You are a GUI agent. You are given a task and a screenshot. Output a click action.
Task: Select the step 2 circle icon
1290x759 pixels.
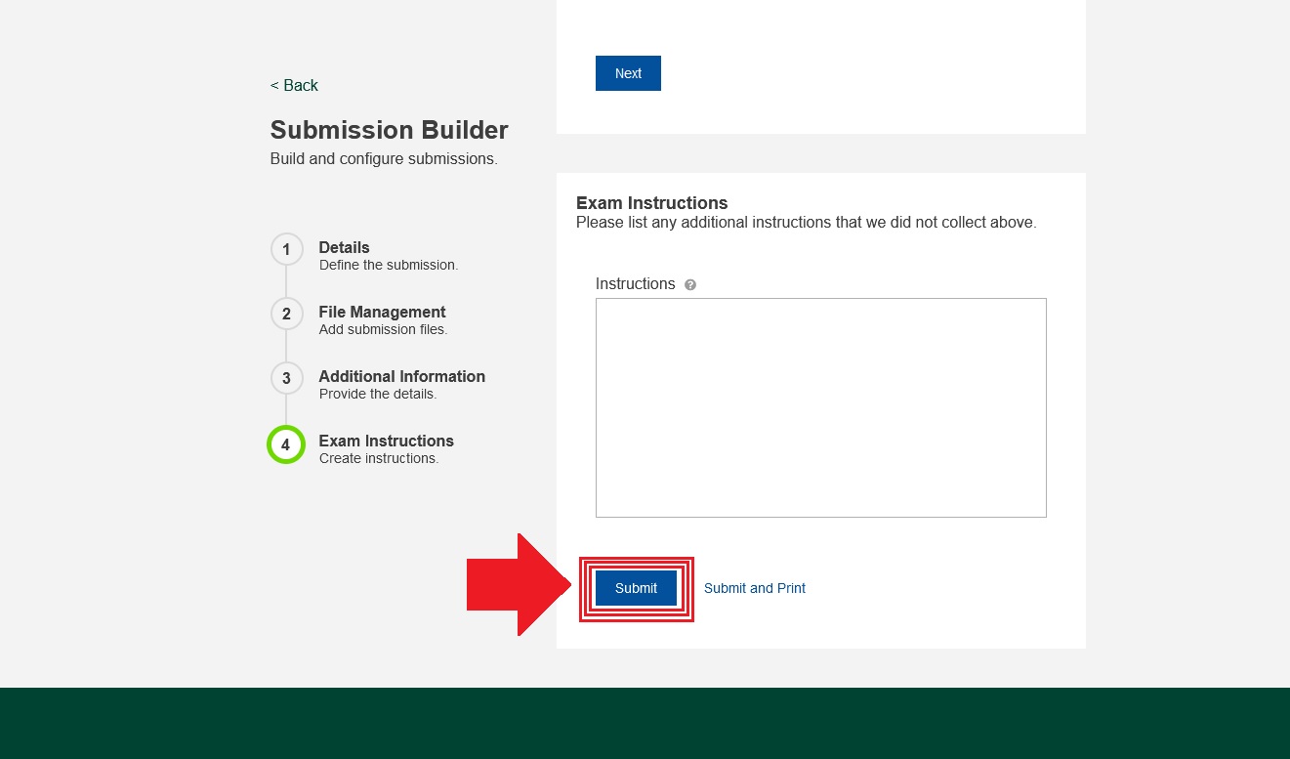[286, 314]
